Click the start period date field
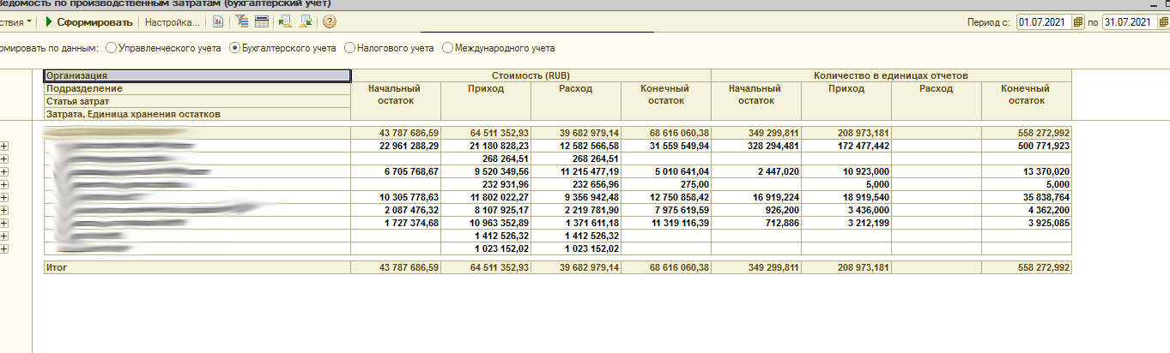The image size is (1170, 353). click(1043, 22)
